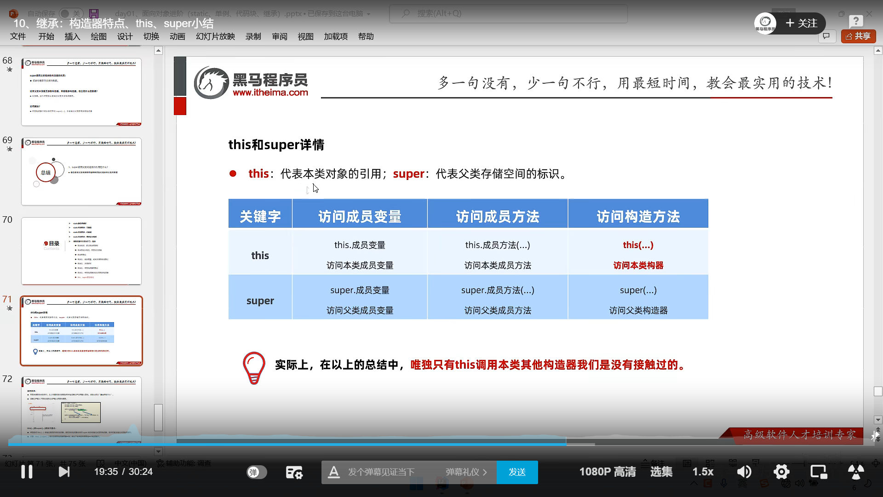Open the 插入 ribbon tab
The height and width of the screenshot is (497, 883).
[x=72, y=36]
